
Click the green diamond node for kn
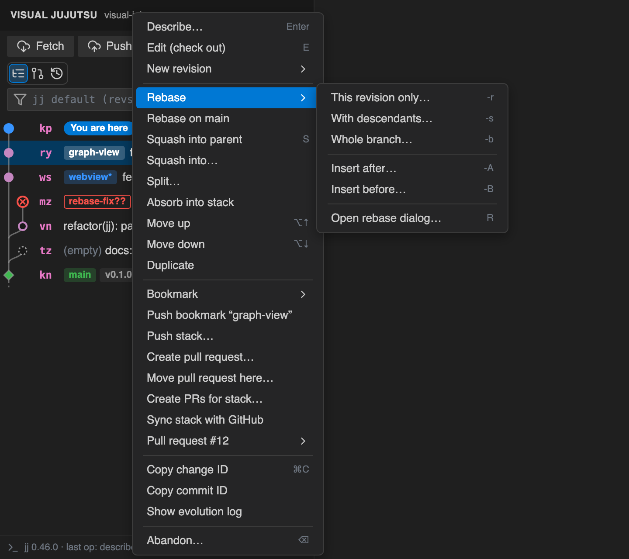tap(9, 275)
